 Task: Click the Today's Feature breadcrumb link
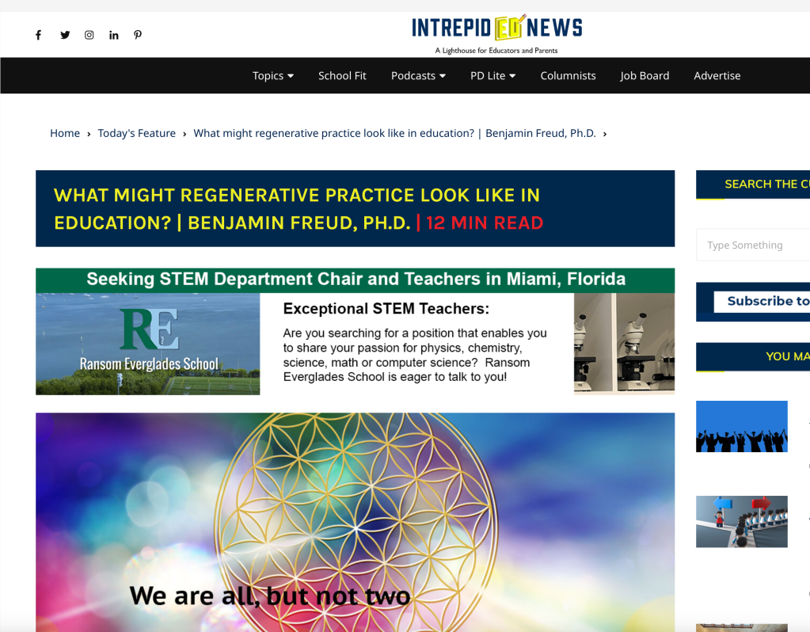pyautogui.click(x=137, y=133)
